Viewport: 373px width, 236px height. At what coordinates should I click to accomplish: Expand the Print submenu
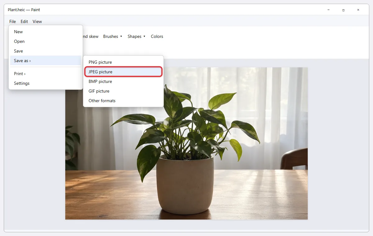[x=46, y=74]
